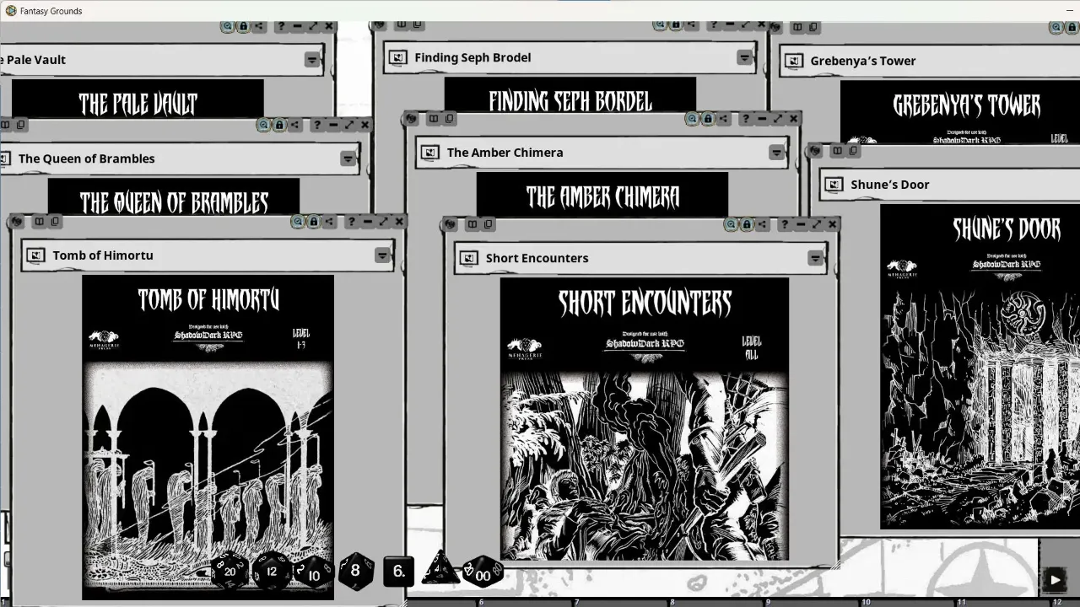This screenshot has width=1080, height=607.
Task: Click the Tomb of Himortu cover image
Action: click(x=208, y=438)
